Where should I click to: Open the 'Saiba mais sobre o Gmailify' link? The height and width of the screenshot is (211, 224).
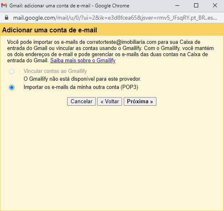83,61
